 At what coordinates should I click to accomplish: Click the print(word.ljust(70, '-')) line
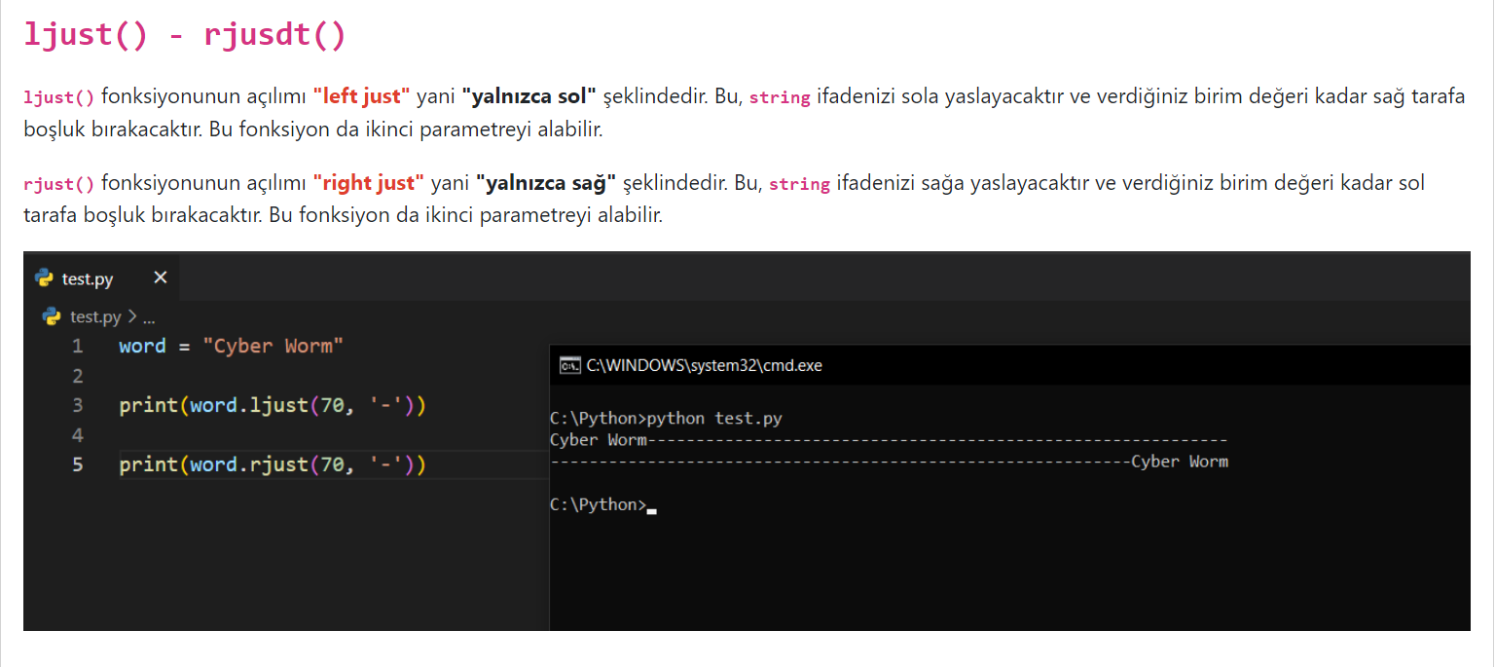point(273,405)
